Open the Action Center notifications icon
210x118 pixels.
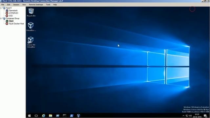point(205,116)
